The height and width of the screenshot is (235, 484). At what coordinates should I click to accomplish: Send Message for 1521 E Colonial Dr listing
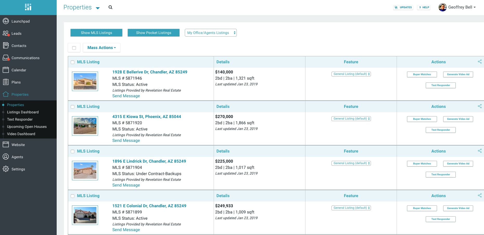click(126, 230)
